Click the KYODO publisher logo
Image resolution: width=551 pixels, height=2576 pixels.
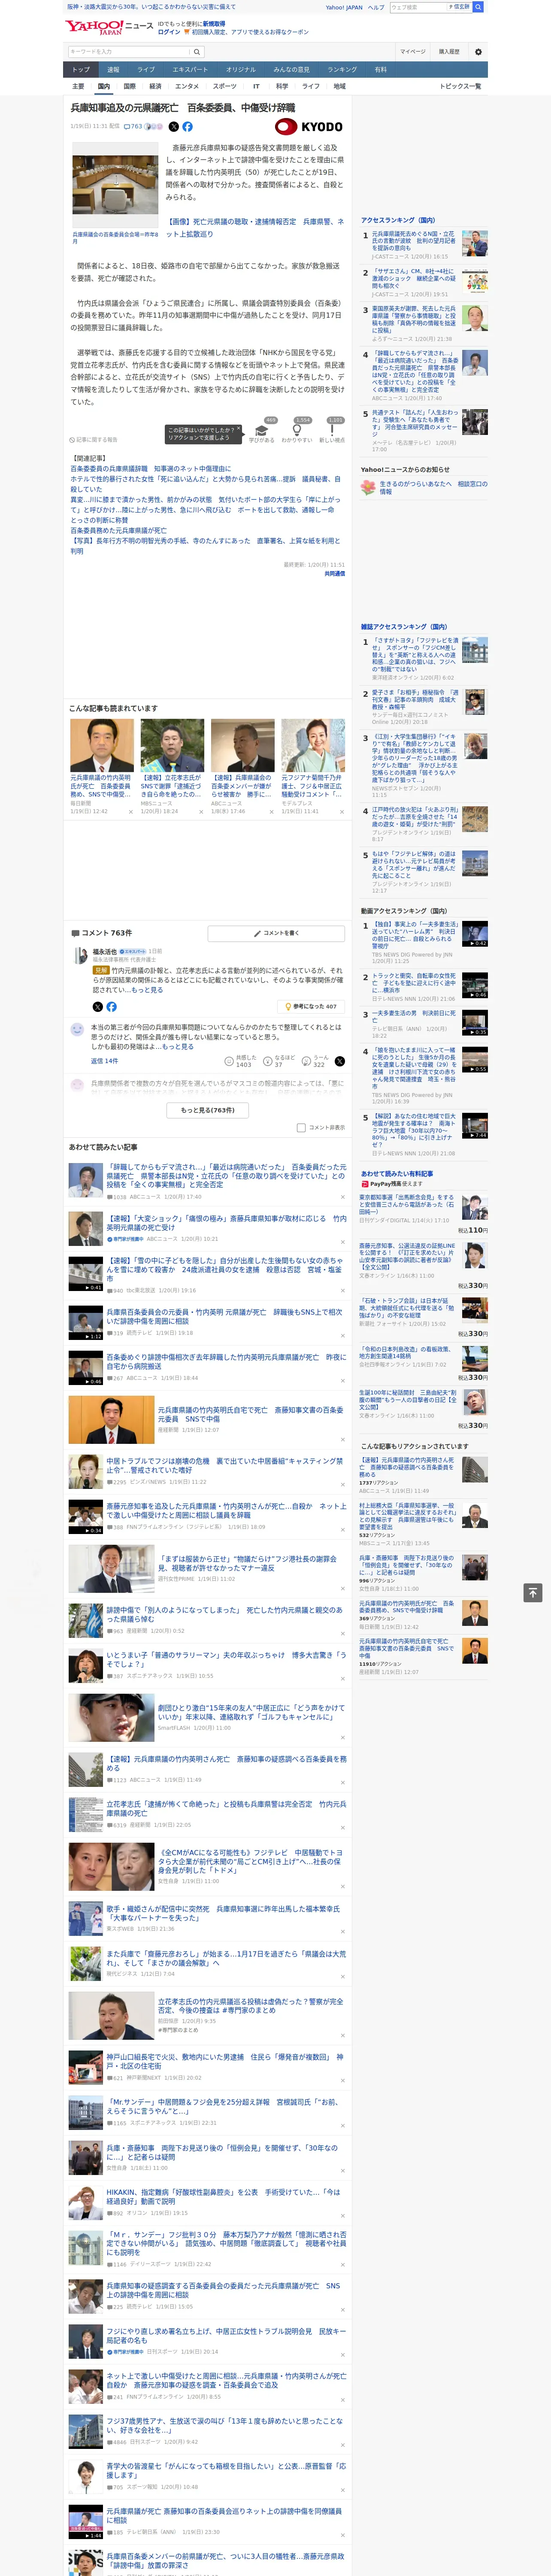tap(309, 127)
